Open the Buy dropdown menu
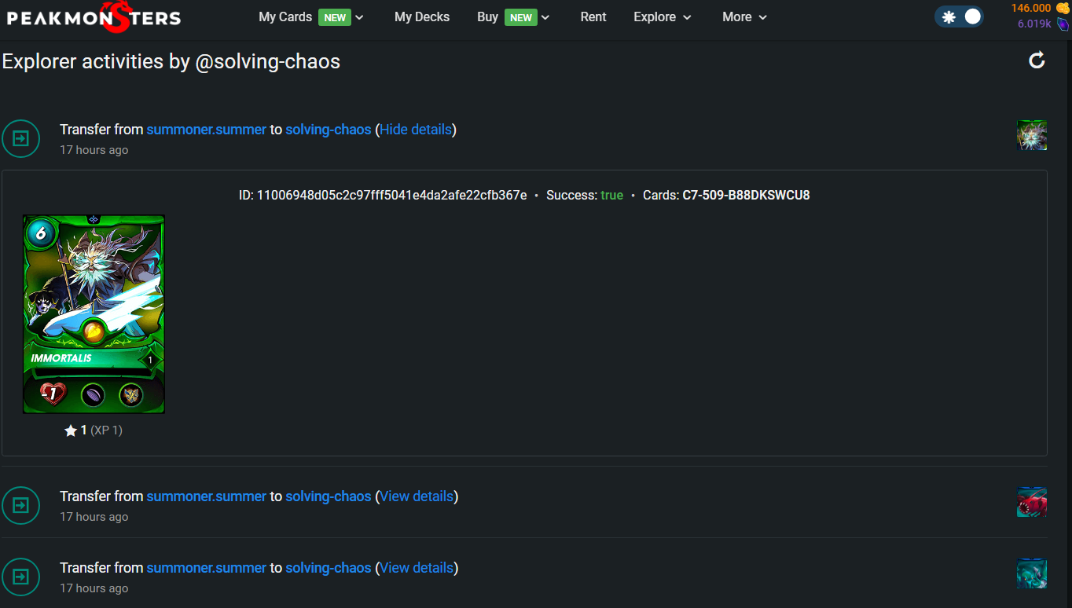Image resolution: width=1072 pixels, height=608 pixels. [513, 17]
